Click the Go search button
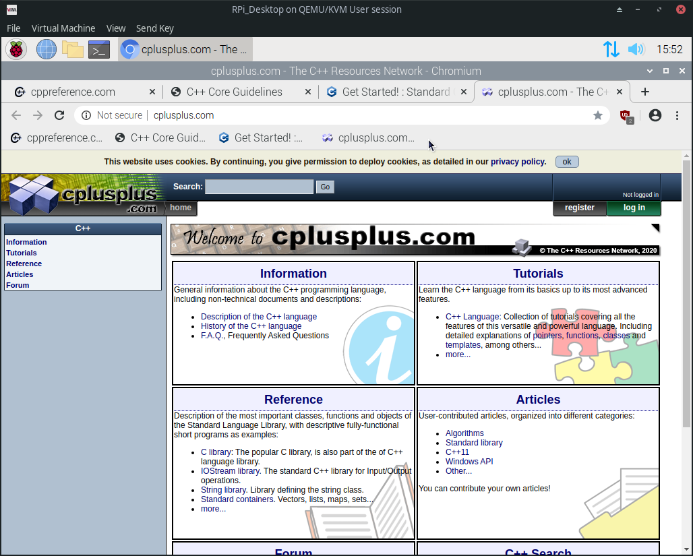This screenshot has width=693, height=556. point(325,187)
